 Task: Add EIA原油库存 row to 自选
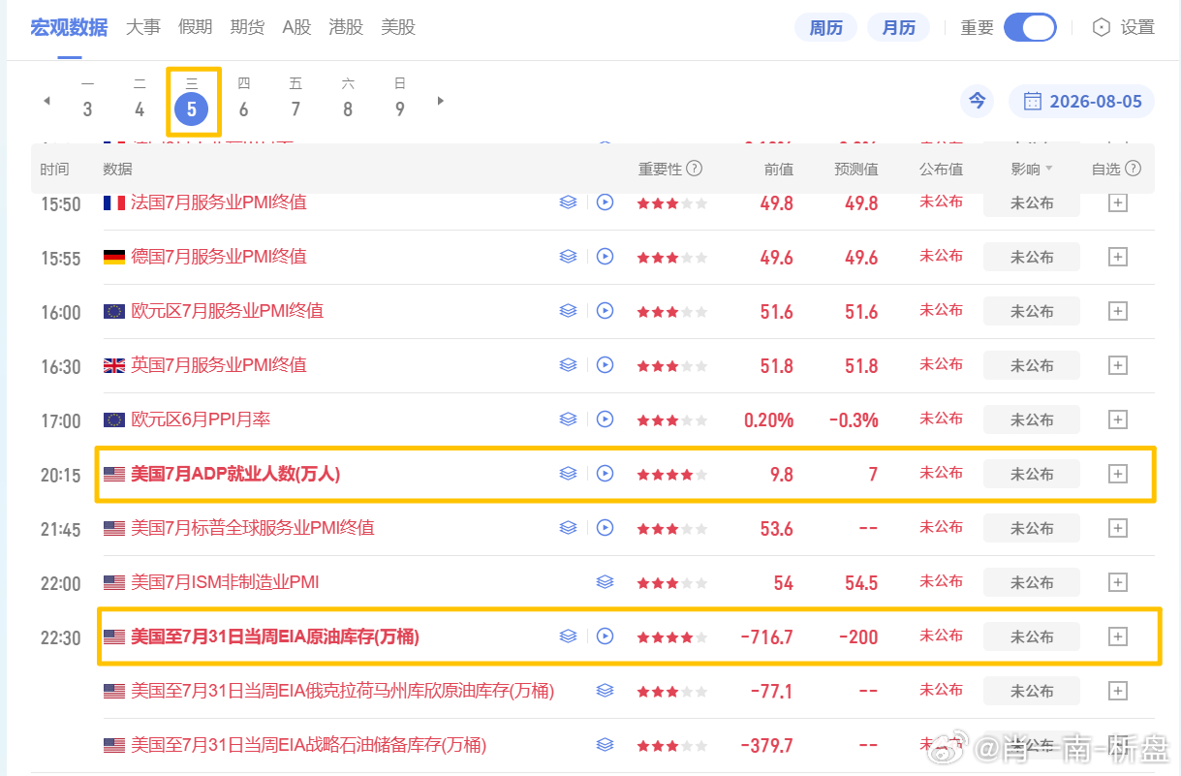click(x=1118, y=636)
